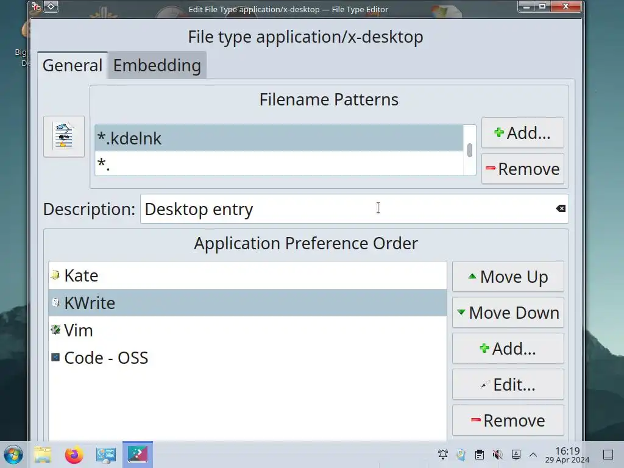Select Vim in application list
The width and height of the screenshot is (624, 468).
click(247, 330)
